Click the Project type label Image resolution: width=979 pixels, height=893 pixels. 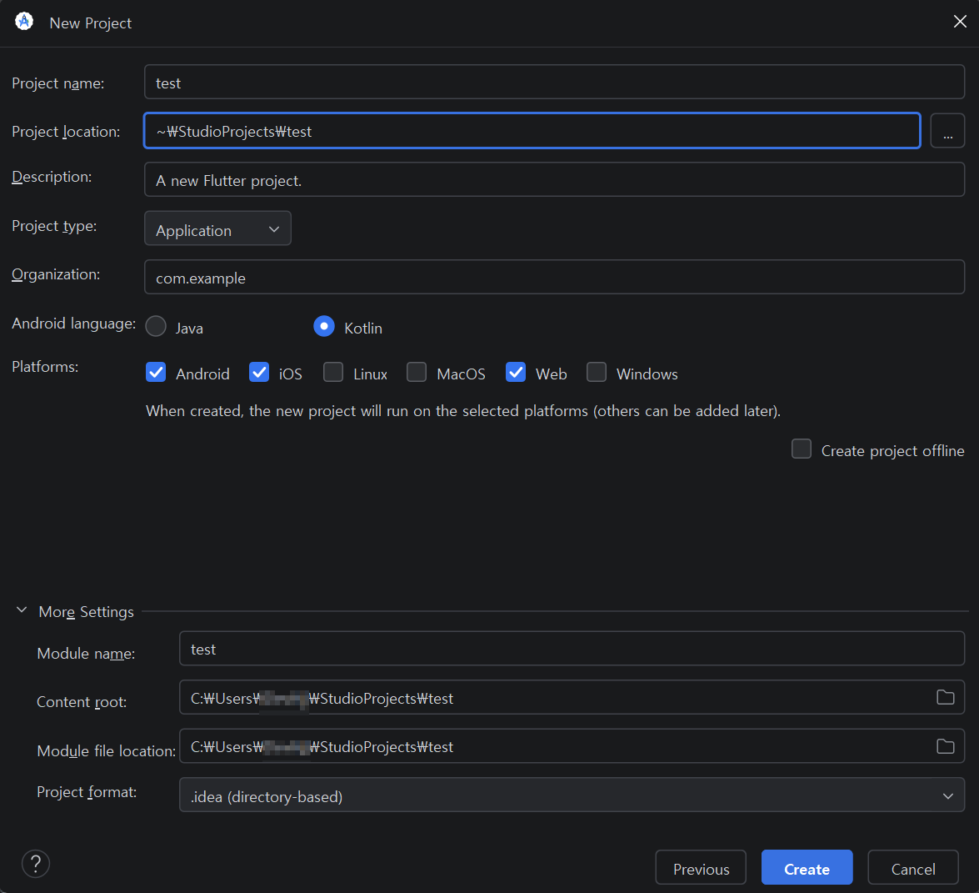pyautogui.click(x=54, y=226)
